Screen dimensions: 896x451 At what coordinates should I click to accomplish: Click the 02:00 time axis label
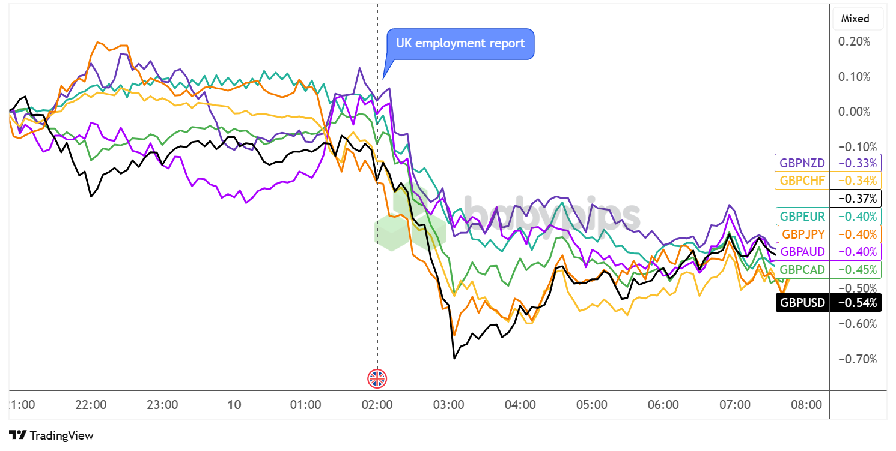[378, 405]
